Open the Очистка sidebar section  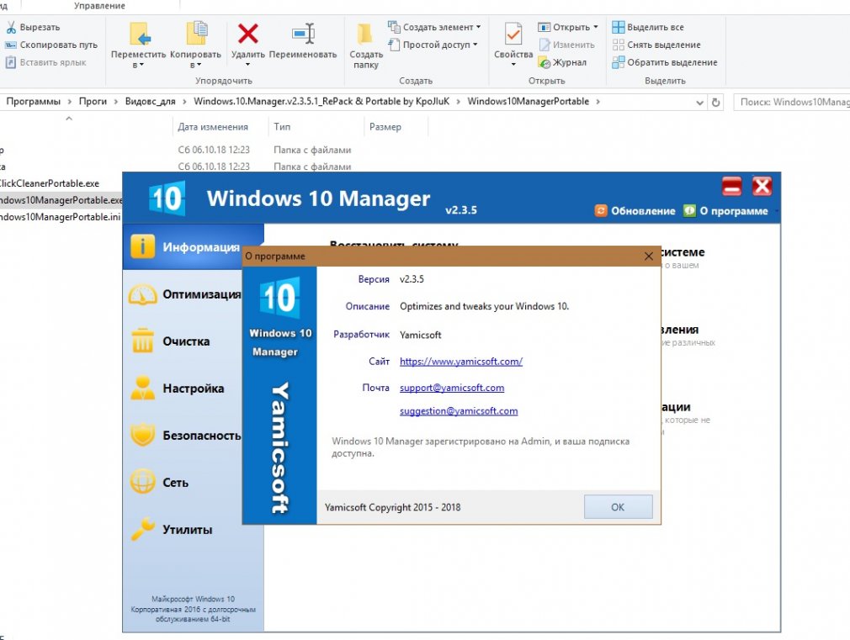pyautogui.click(x=184, y=341)
